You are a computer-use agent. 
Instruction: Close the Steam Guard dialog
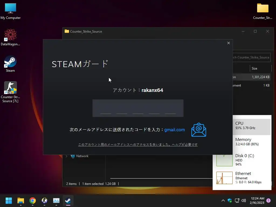(229, 43)
